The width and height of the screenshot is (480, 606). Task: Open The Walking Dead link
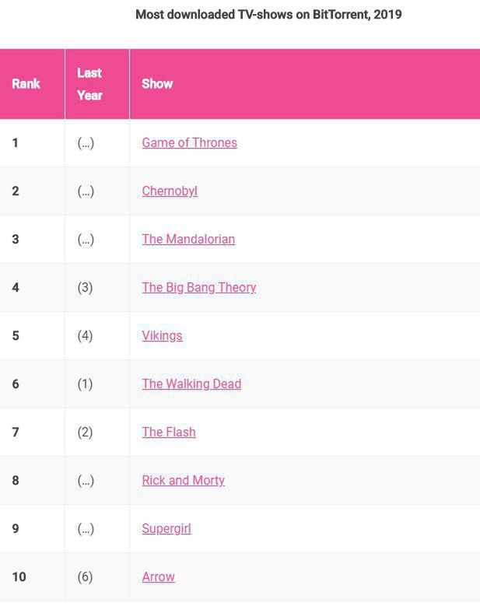point(191,384)
